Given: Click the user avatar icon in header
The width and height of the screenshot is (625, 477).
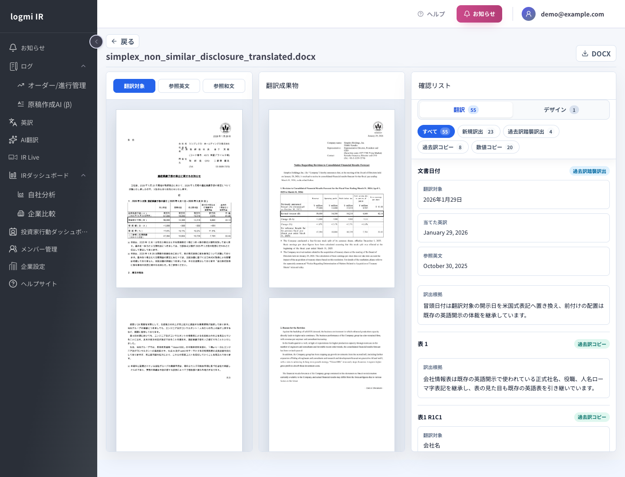Looking at the screenshot, I should pyautogui.click(x=529, y=14).
